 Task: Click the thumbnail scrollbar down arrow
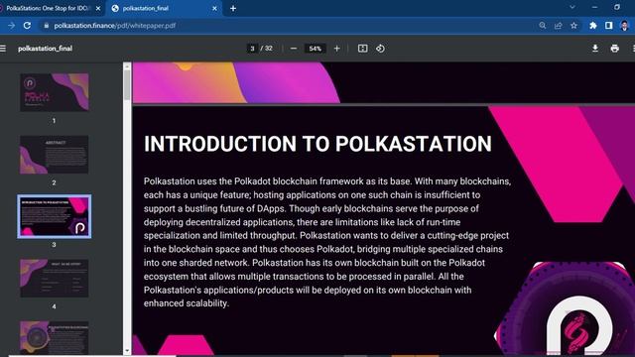coord(127,350)
